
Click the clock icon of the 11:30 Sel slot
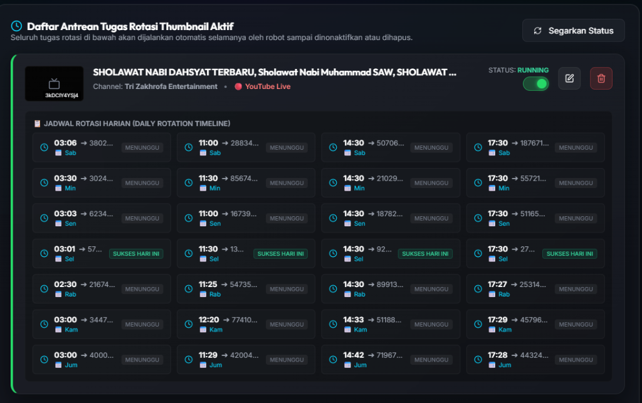coord(188,254)
